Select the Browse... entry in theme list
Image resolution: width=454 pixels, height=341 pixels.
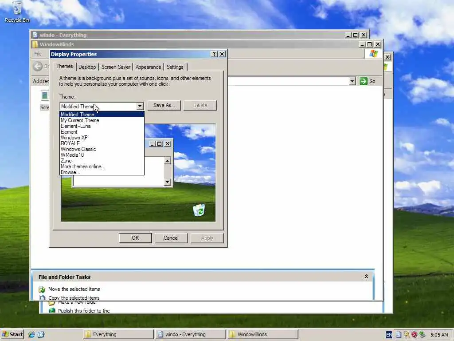tap(102, 172)
